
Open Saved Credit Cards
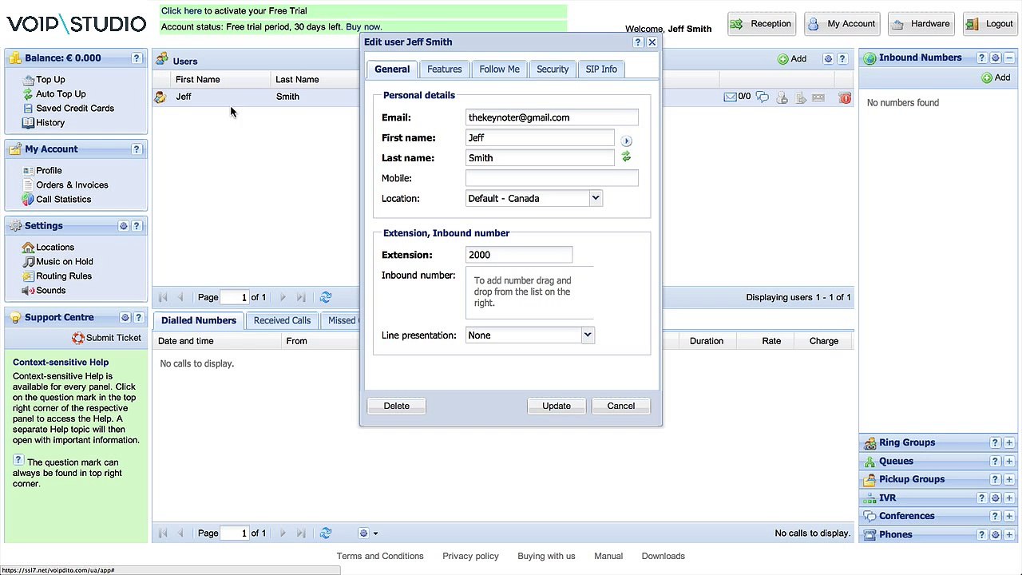74,108
